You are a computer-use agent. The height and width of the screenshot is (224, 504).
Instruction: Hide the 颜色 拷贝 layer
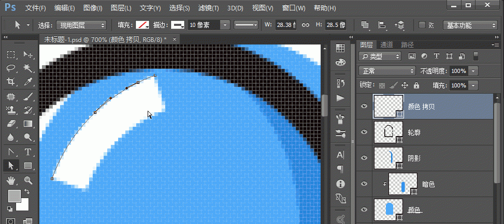(364, 107)
